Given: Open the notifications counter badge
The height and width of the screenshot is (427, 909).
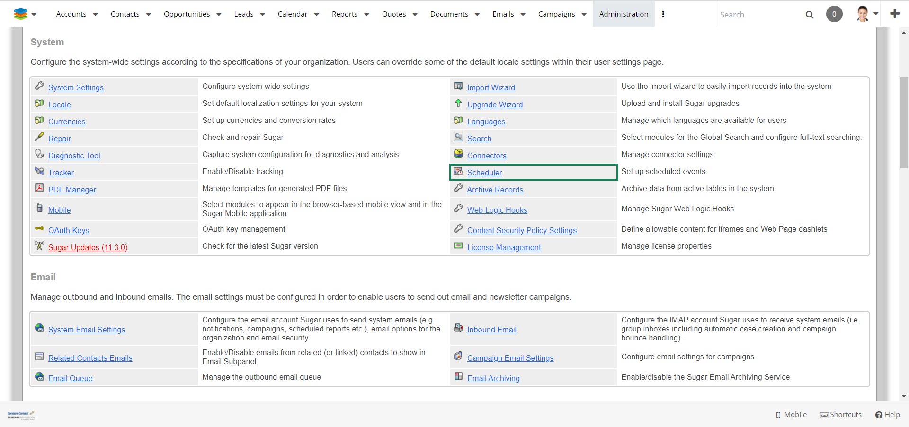Looking at the screenshot, I should (834, 14).
